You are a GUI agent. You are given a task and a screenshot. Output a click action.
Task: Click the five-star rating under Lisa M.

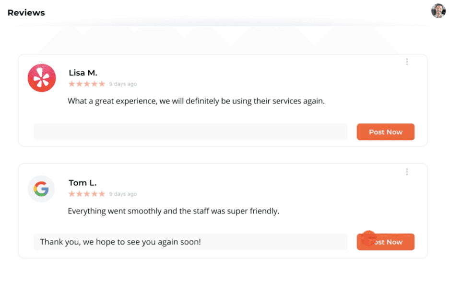(x=86, y=83)
